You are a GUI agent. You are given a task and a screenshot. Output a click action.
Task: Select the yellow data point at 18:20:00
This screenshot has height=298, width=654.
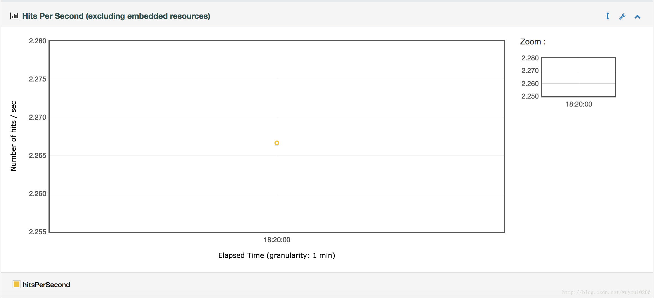click(277, 143)
